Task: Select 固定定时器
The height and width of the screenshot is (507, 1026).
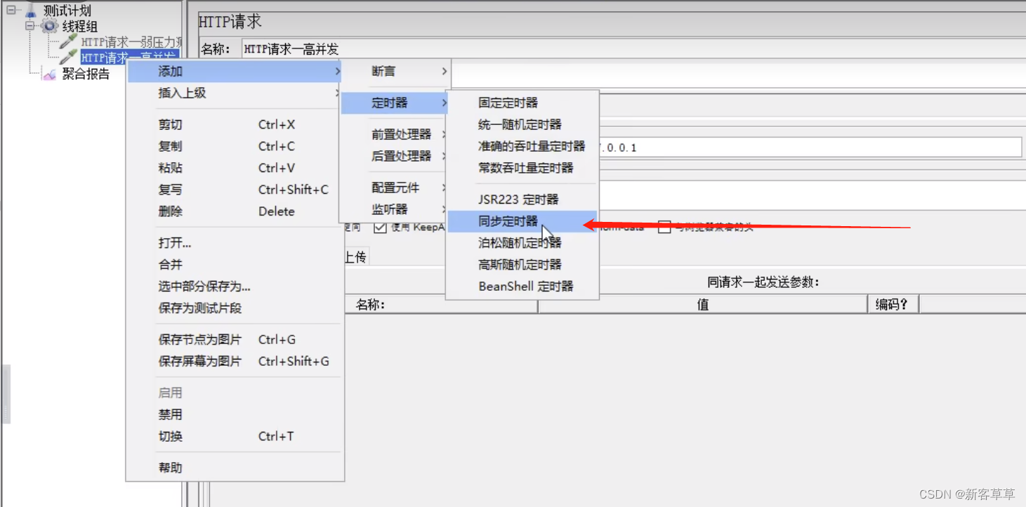Action: pos(522,103)
